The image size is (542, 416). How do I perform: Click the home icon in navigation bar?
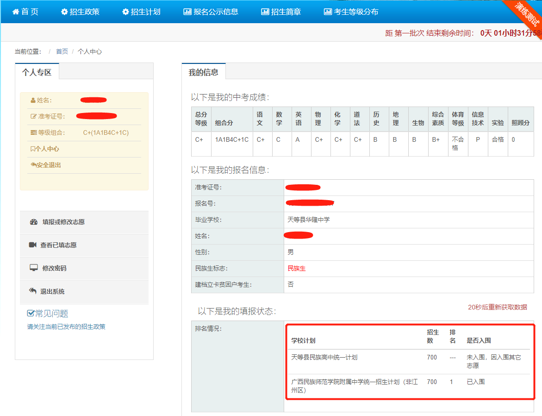click(16, 12)
